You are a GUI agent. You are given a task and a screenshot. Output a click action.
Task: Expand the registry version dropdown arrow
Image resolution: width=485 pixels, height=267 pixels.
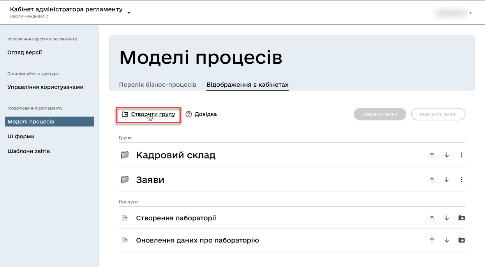[129, 12]
